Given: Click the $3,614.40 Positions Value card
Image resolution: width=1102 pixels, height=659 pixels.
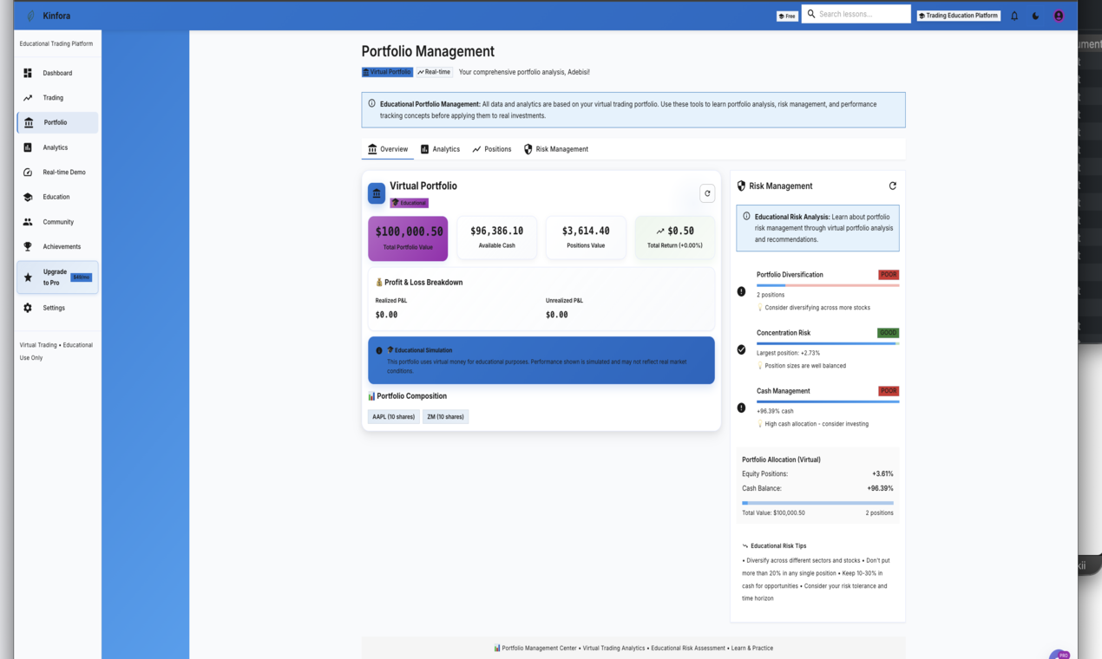Looking at the screenshot, I should (586, 238).
